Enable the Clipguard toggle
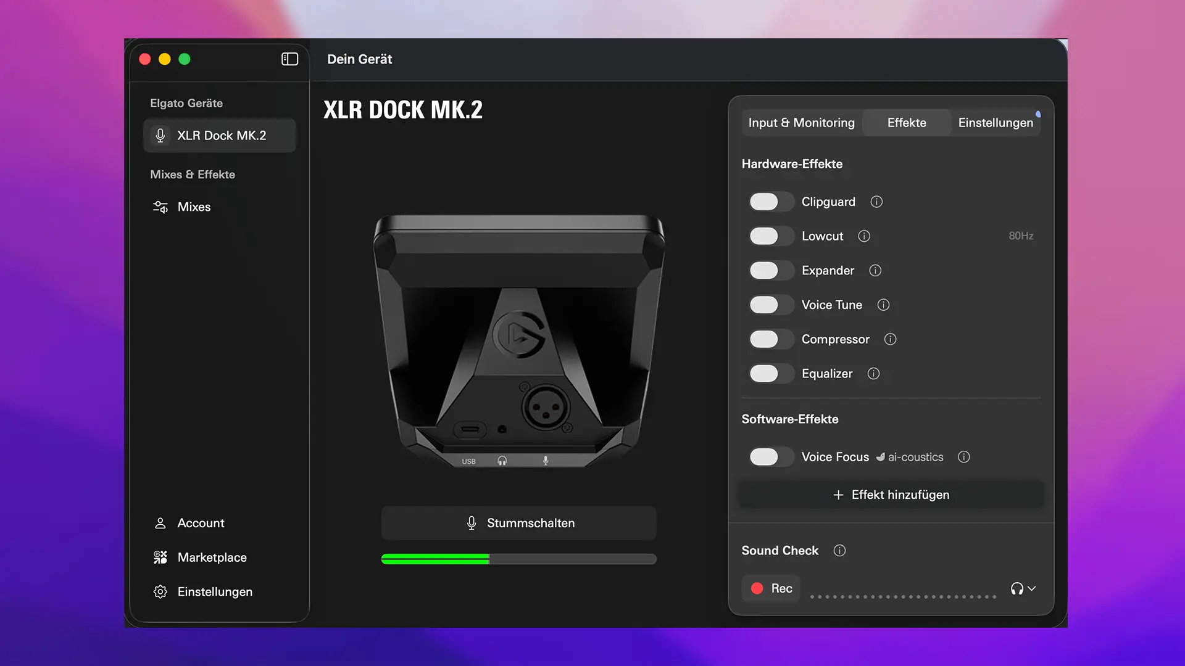Image resolution: width=1185 pixels, height=666 pixels. click(x=769, y=202)
